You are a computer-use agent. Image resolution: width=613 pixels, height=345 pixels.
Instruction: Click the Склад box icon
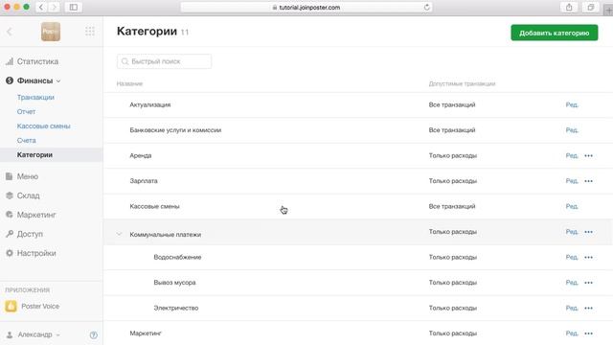(x=10, y=195)
